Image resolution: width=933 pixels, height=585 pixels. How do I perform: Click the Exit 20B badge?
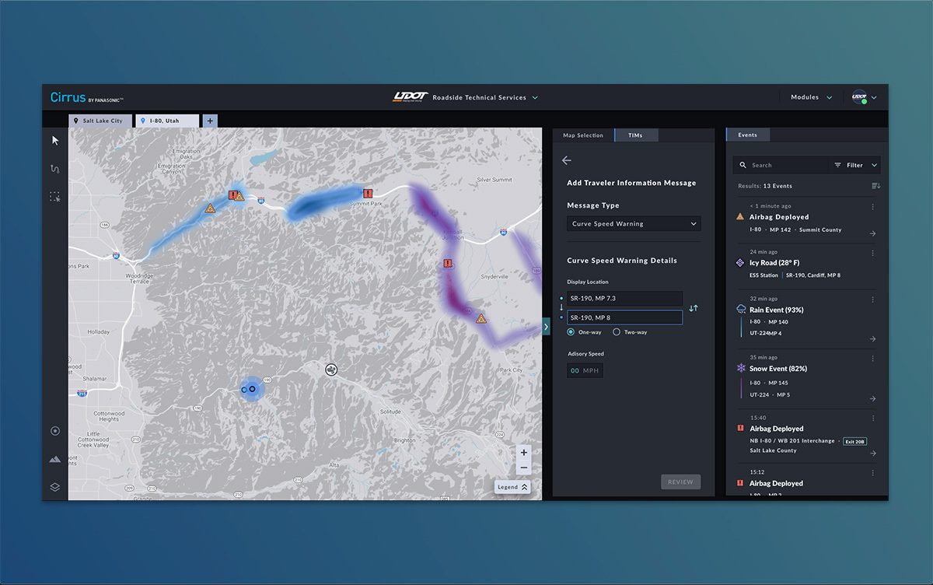[x=856, y=441]
